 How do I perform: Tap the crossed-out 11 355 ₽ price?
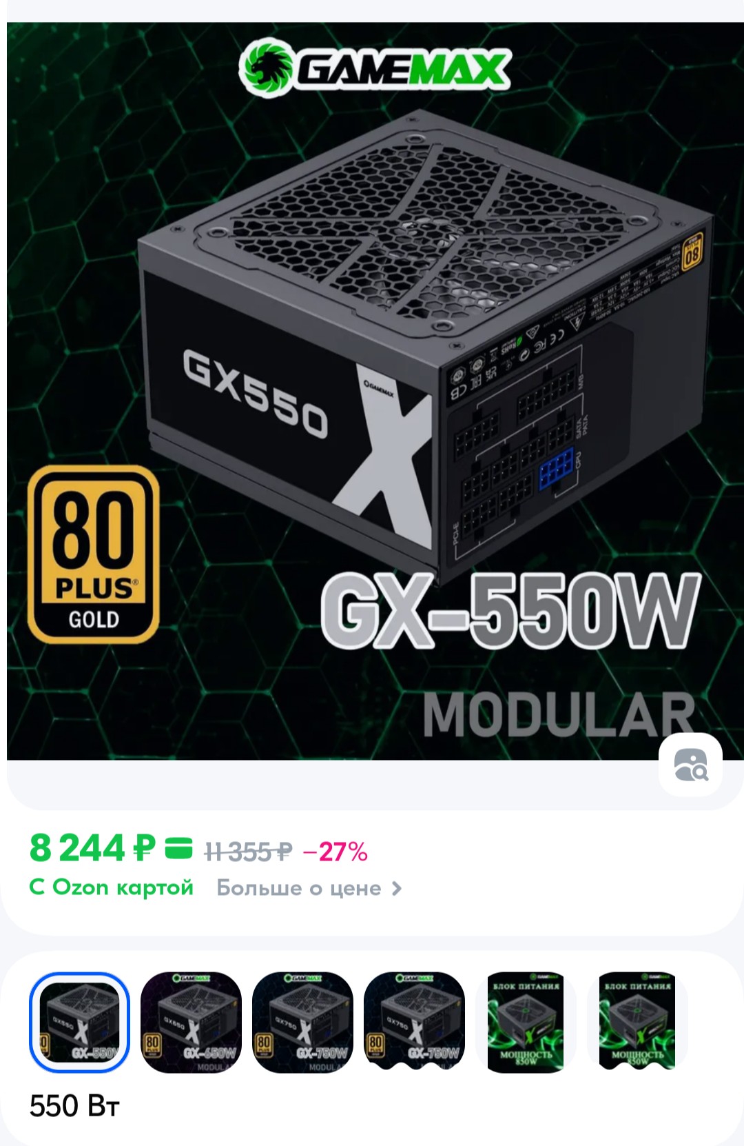tap(249, 852)
